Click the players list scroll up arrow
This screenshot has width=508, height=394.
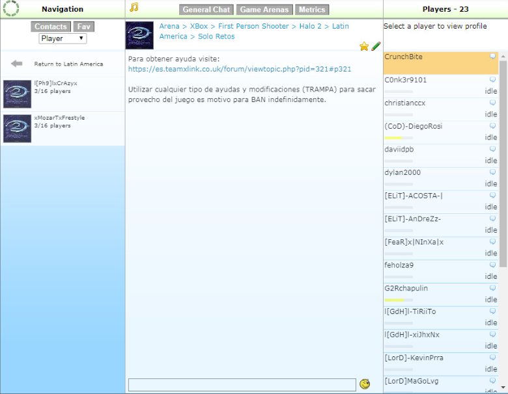[503, 57]
